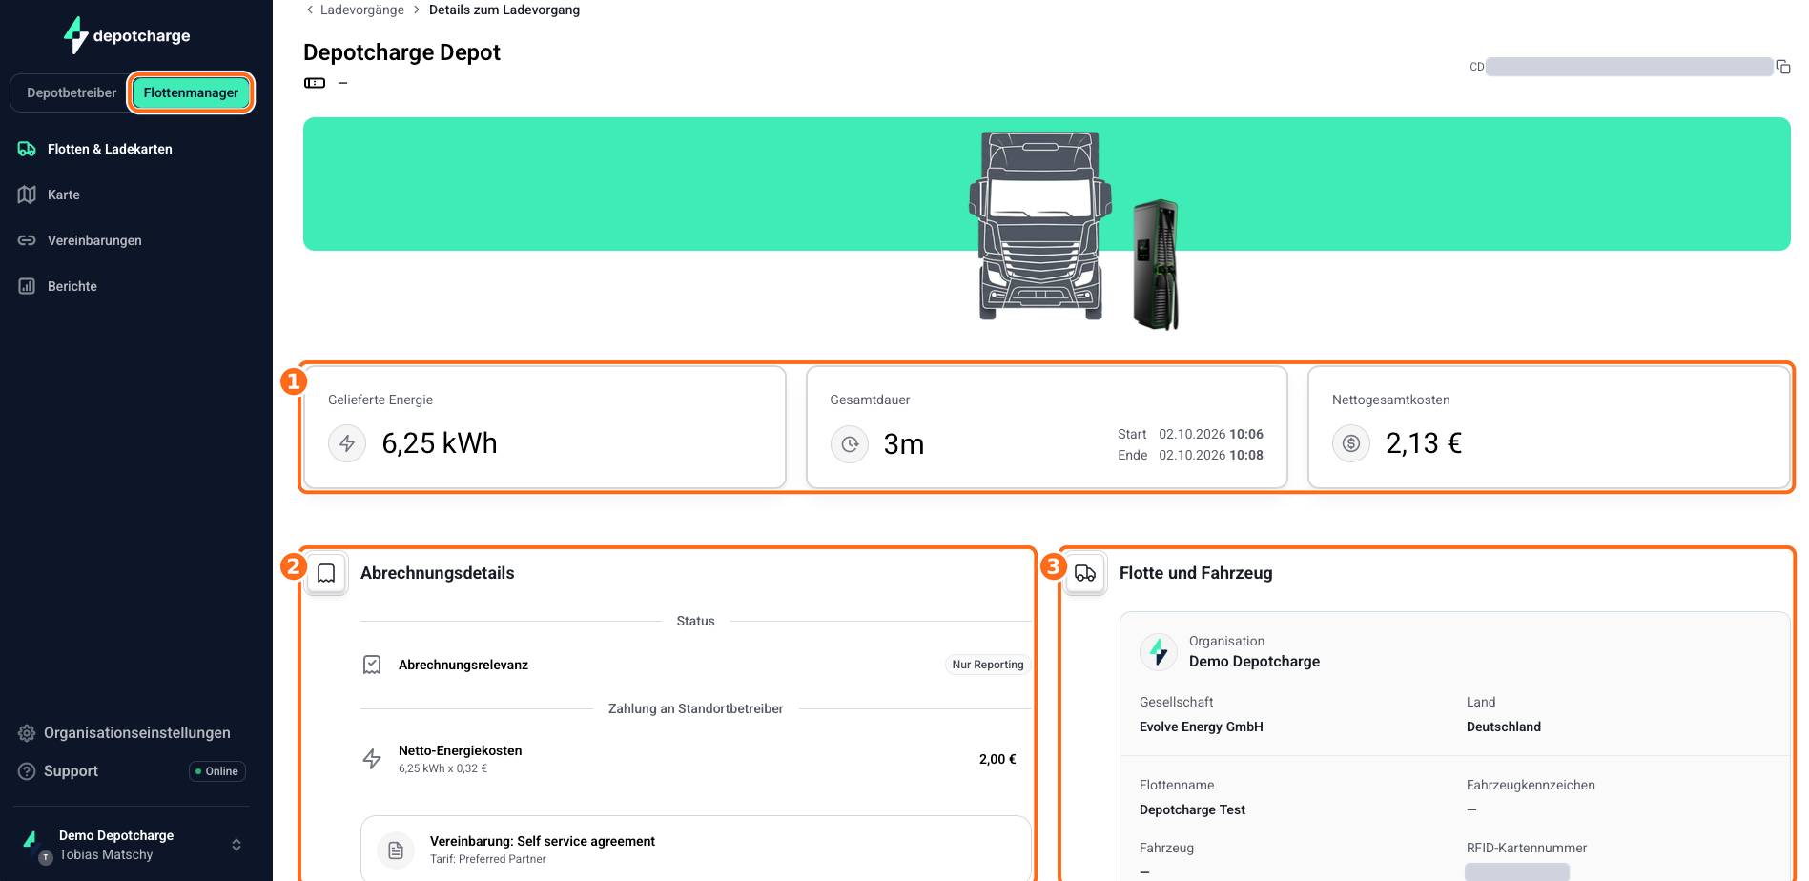This screenshot has height=881, width=1809.
Task: Click the connector icon below the depot title
Action: [315, 83]
